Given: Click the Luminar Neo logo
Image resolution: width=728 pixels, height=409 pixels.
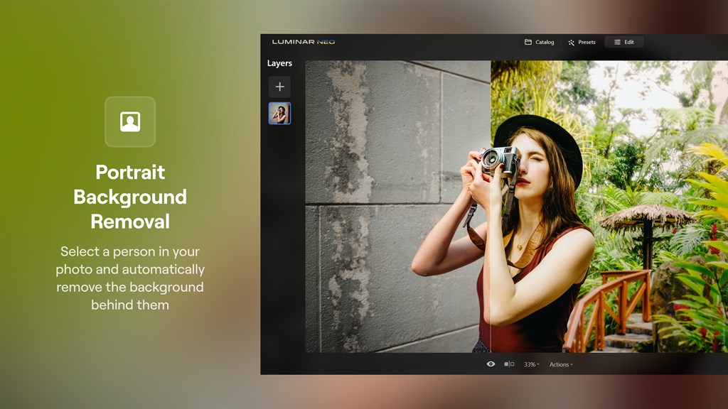Looking at the screenshot, I should (303, 42).
